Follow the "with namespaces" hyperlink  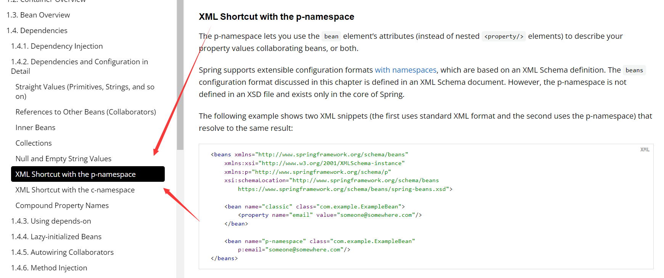click(x=405, y=70)
